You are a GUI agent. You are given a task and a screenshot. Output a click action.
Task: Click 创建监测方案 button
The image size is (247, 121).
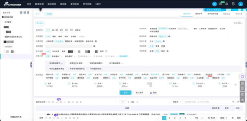point(16,117)
